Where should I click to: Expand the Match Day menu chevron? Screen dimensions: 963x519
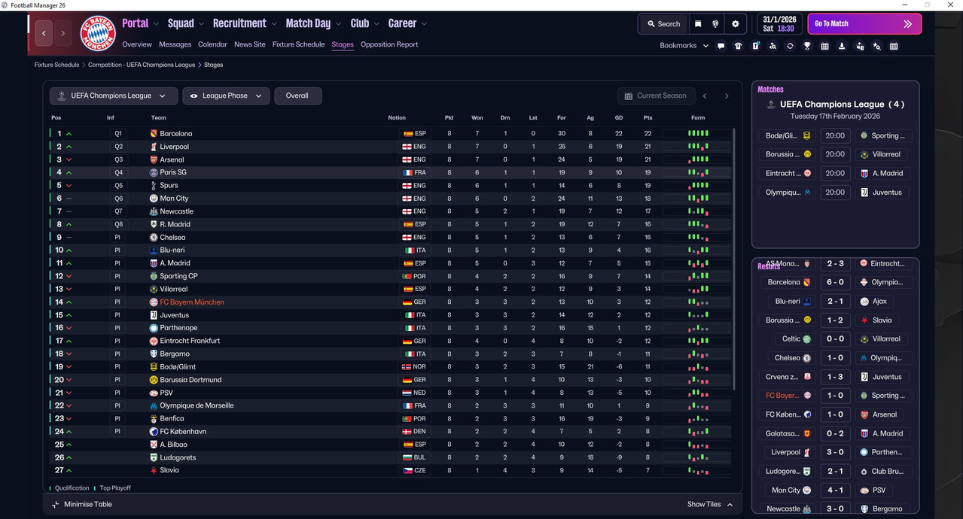coord(338,24)
